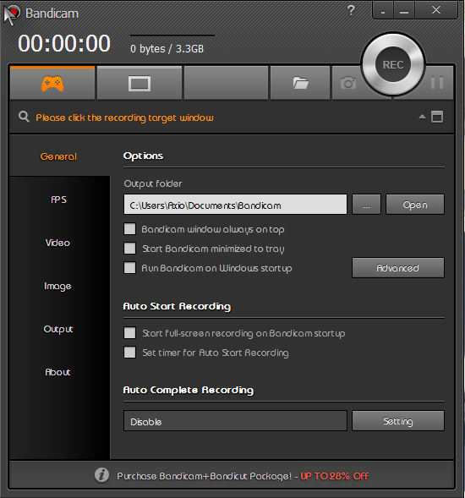465x498 pixels.
Task: Click the blank third mode tab
Action: (x=226, y=83)
